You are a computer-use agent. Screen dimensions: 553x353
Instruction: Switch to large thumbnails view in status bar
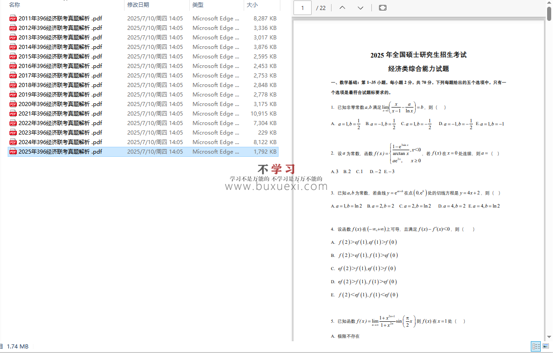click(x=547, y=346)
